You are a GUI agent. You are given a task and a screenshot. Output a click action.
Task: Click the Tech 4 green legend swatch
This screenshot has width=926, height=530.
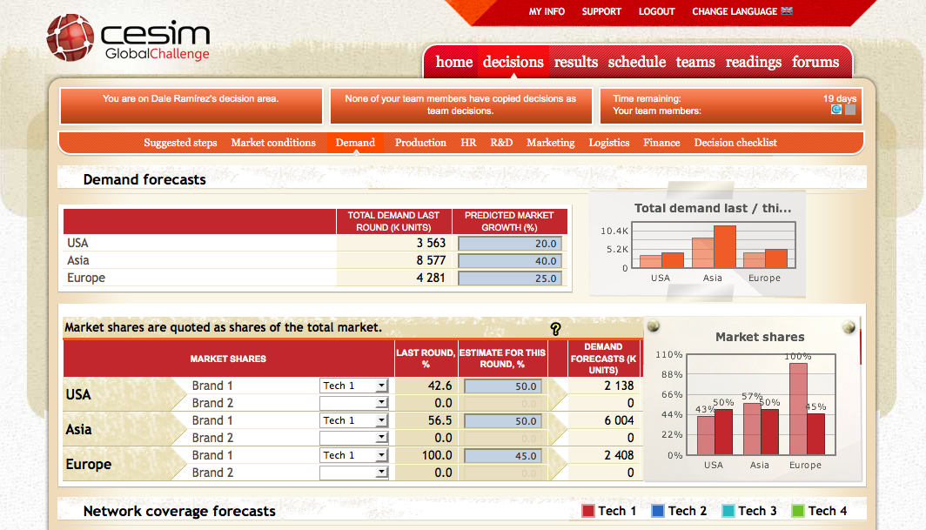[798, 511]
